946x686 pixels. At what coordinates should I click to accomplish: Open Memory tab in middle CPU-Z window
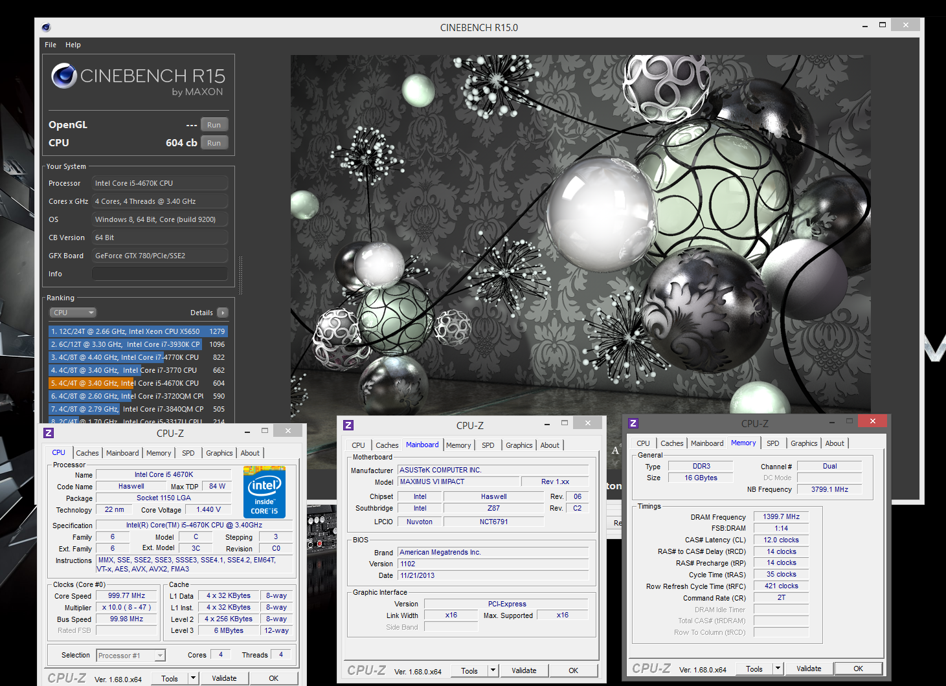(458, 445)
